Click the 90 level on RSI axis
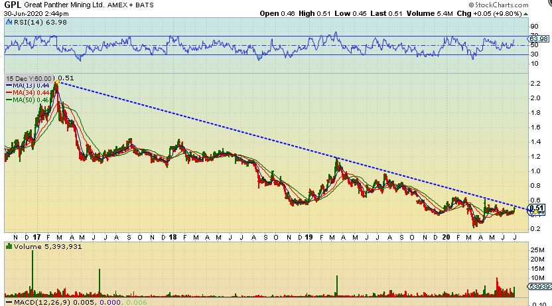This screenshot has height=306, width=552. click(x=534, y=27)
